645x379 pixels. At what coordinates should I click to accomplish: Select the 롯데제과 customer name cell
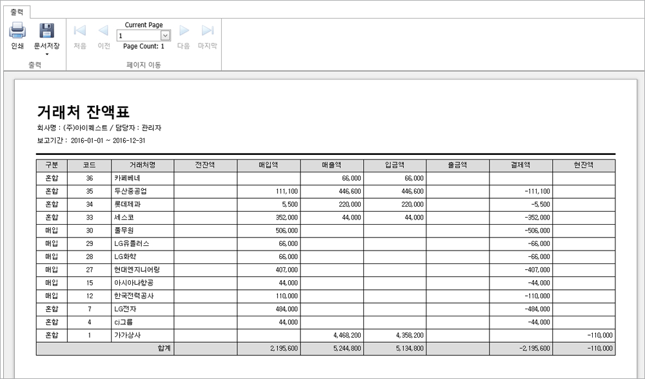[143, 204]
